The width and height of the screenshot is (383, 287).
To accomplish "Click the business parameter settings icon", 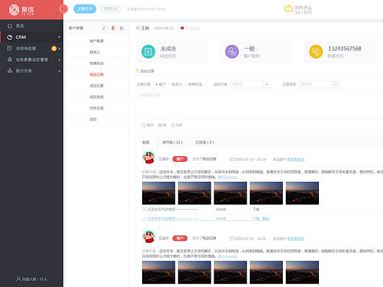I will (x=10, y=60).
